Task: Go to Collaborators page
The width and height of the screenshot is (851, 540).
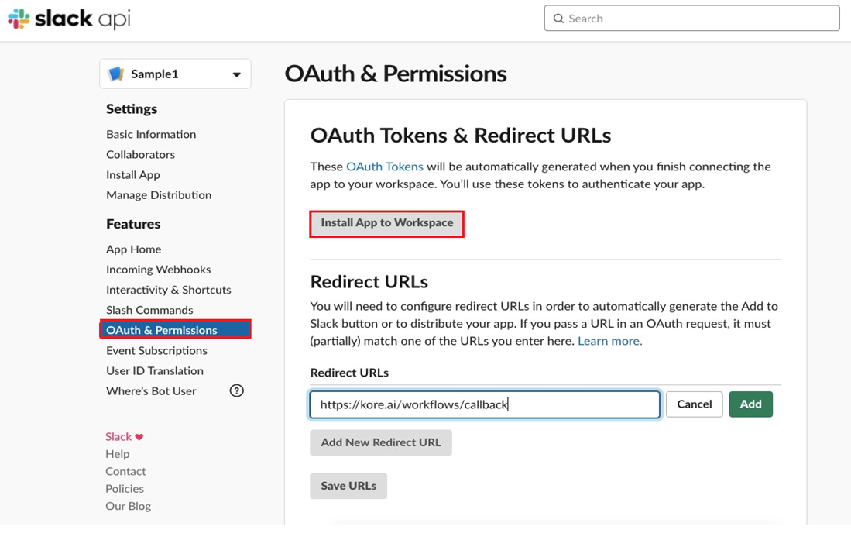Action: click(140, 154)
